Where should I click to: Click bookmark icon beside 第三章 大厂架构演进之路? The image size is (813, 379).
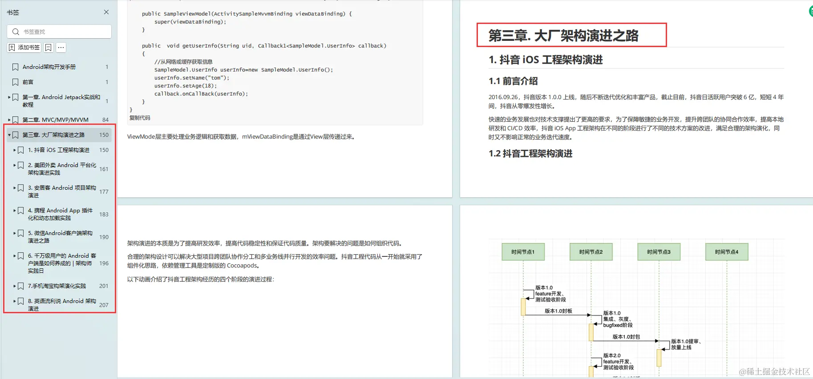coord(15,135)
